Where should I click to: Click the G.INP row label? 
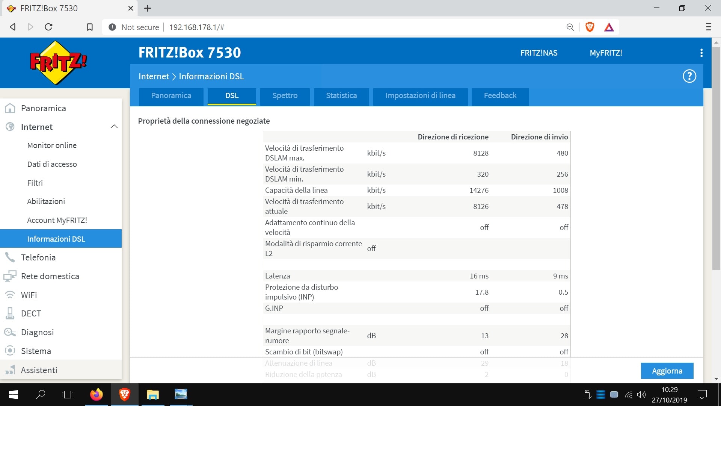click(274, 308)
